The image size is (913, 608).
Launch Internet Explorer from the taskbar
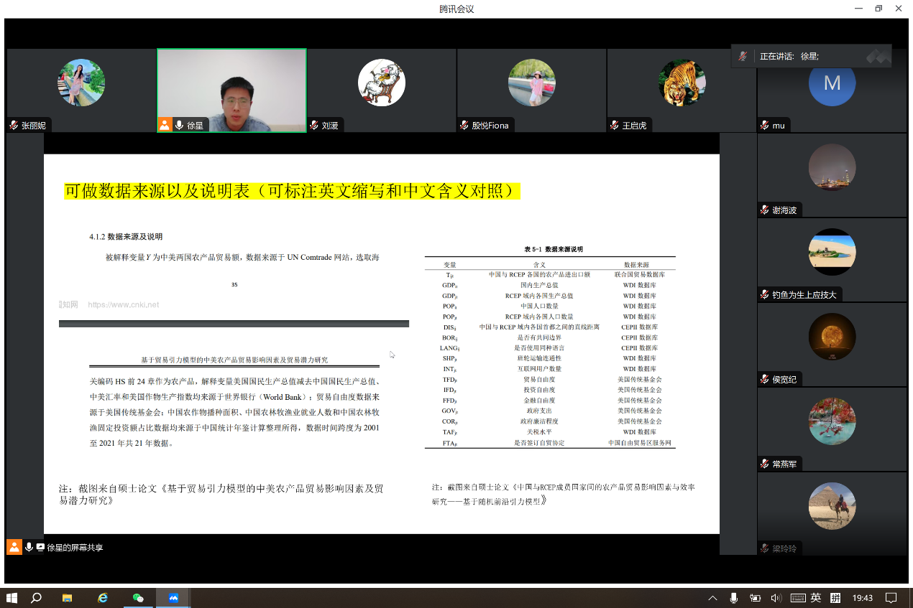(x=103, y=598)
